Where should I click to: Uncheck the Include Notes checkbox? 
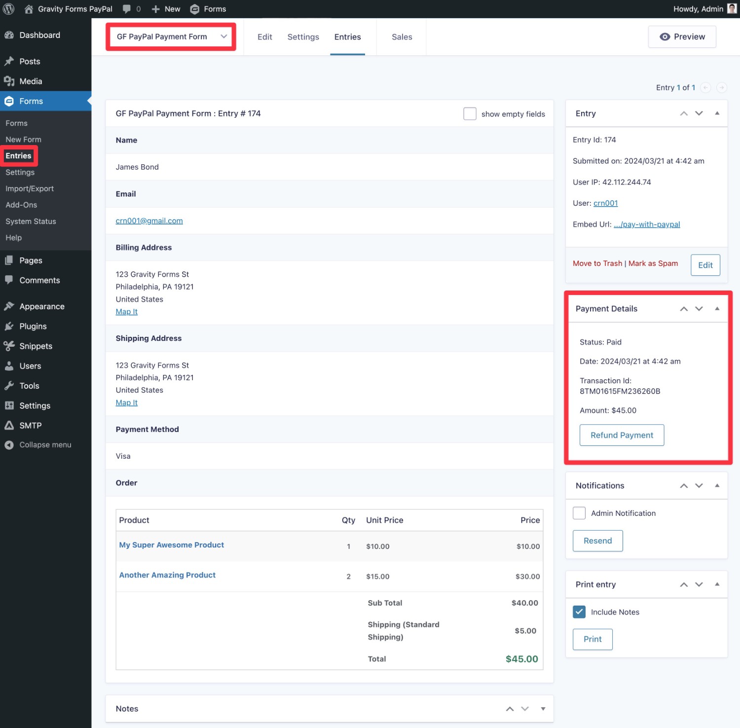tap(579, 612)
